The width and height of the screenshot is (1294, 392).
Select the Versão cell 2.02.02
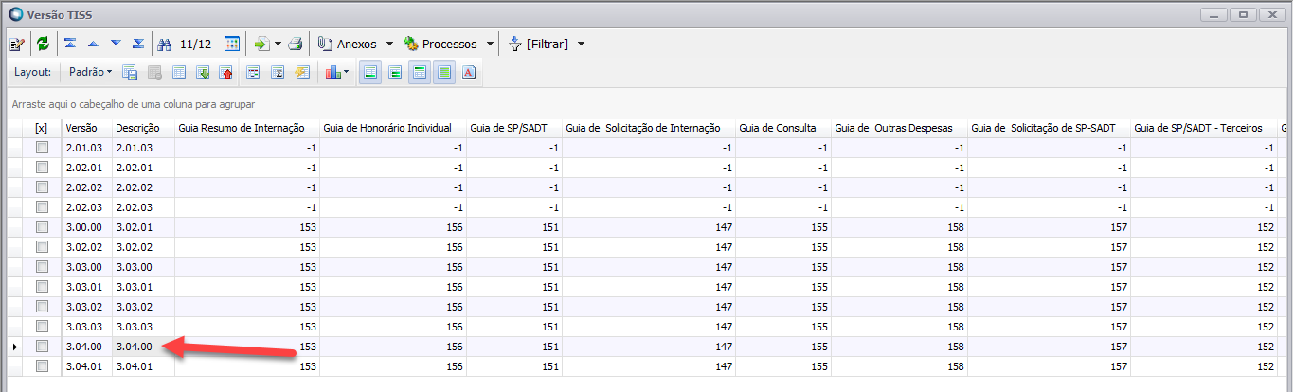(86, 187)
